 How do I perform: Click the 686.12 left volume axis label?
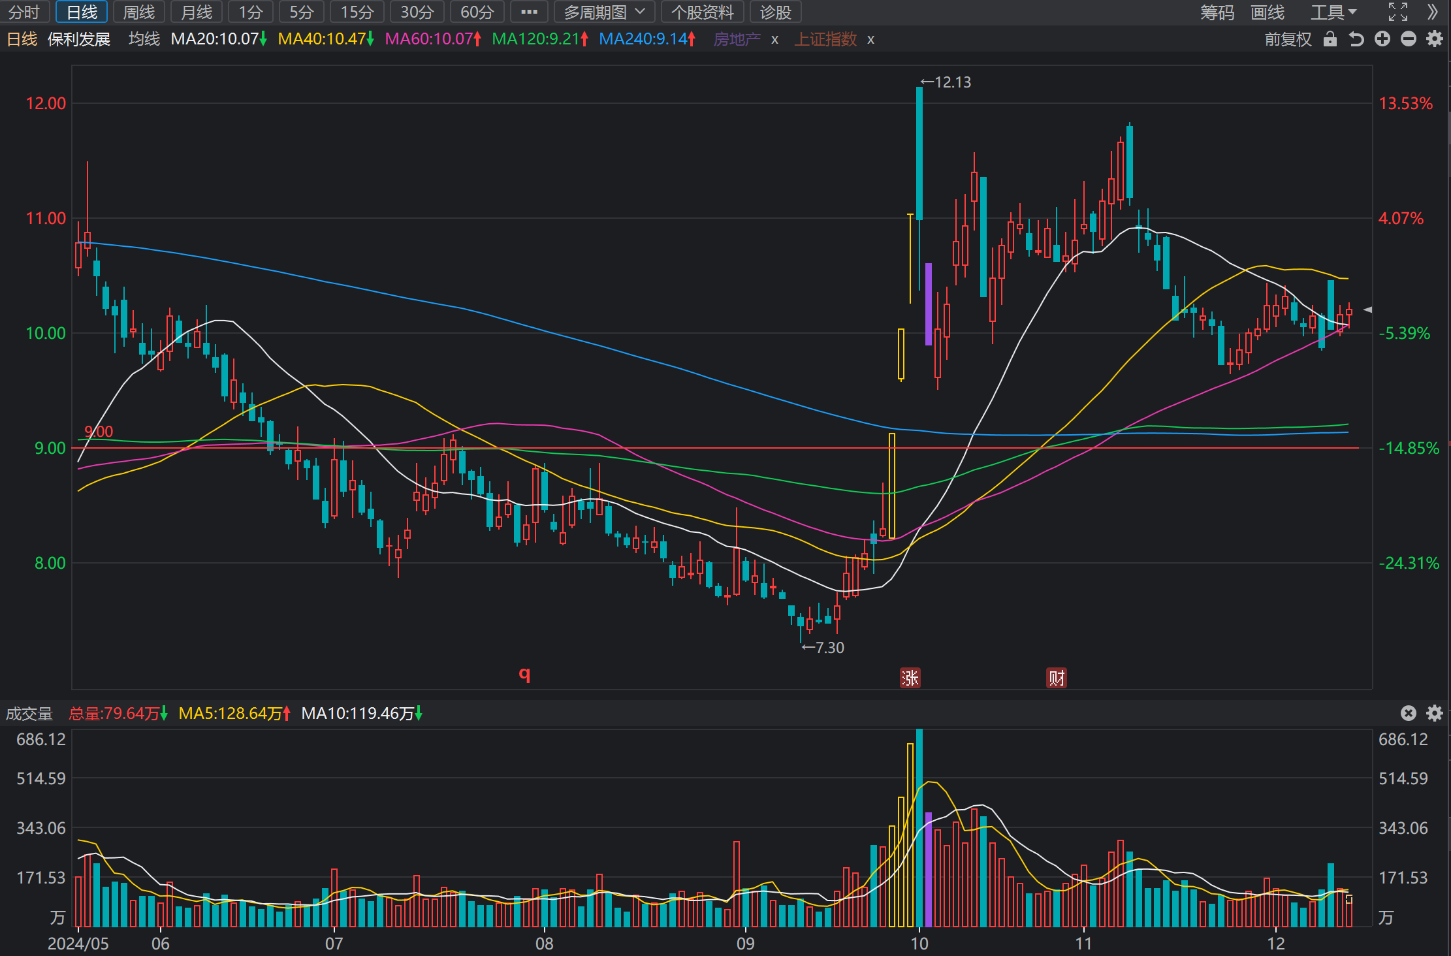pyautogui.click(x=41, y=739)
